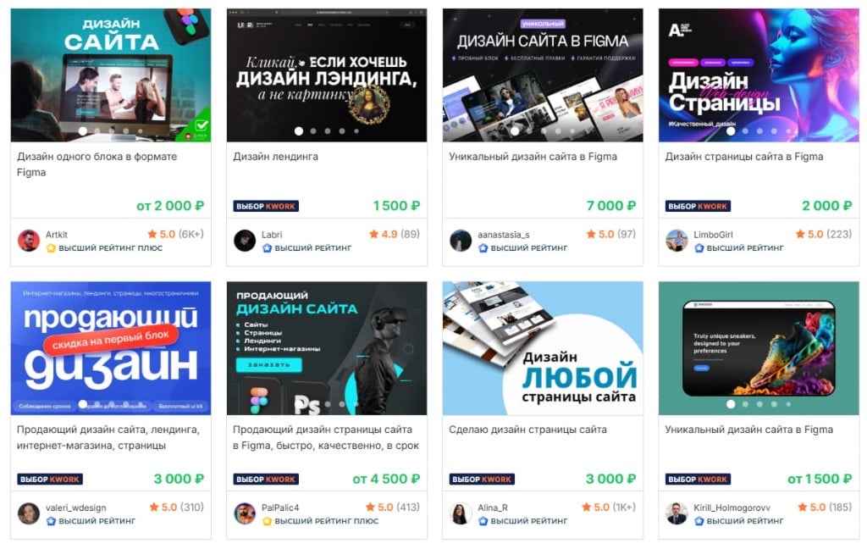Open Продающий дизайн страницы сайта в Figma title
The image size is (867, 549).
(x=326, y=437)
